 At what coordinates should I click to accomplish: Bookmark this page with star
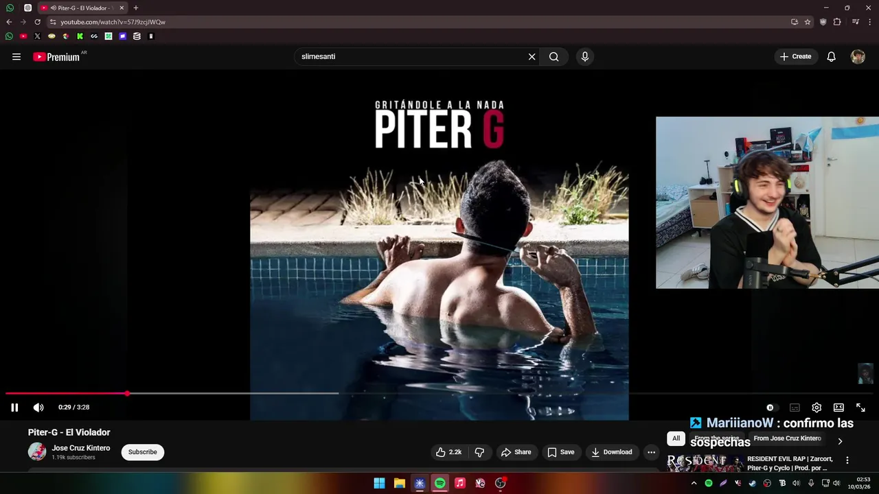[x=808, y=22]
